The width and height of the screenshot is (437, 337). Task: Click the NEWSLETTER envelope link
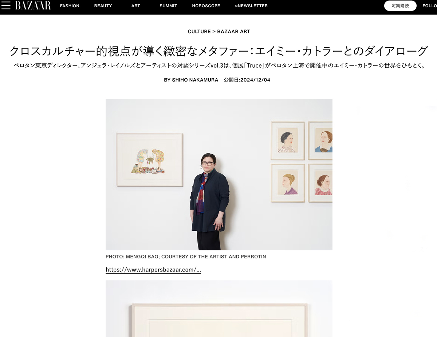click(251, 6)
